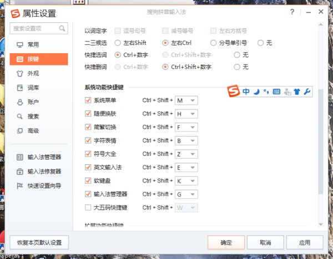The image size is (333, 259).
Task: Open the 随便换肤 key dropdown showing H
Action: 186,114
